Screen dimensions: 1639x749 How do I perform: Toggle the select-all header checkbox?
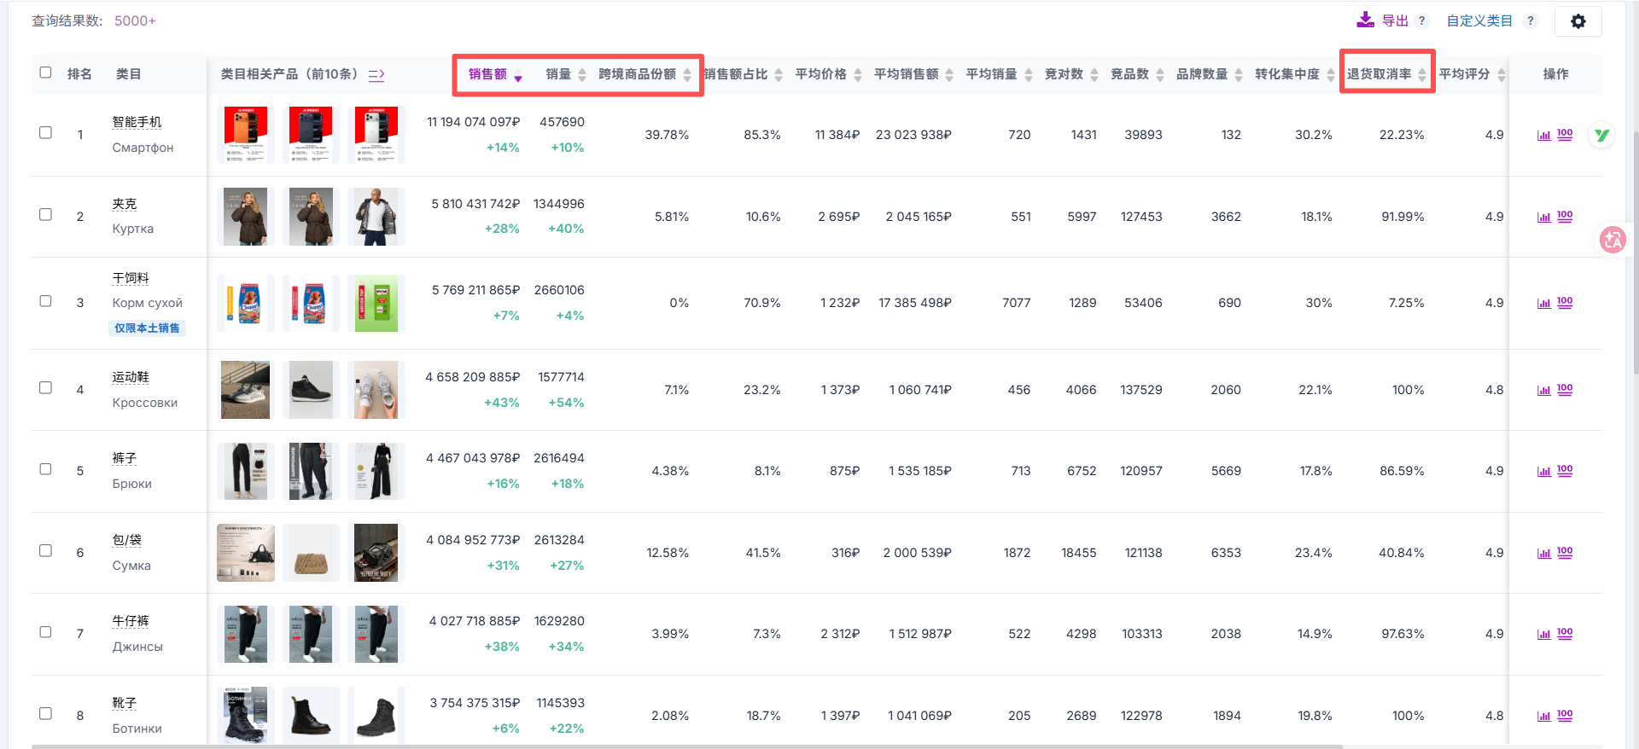[x=46, y=73]
